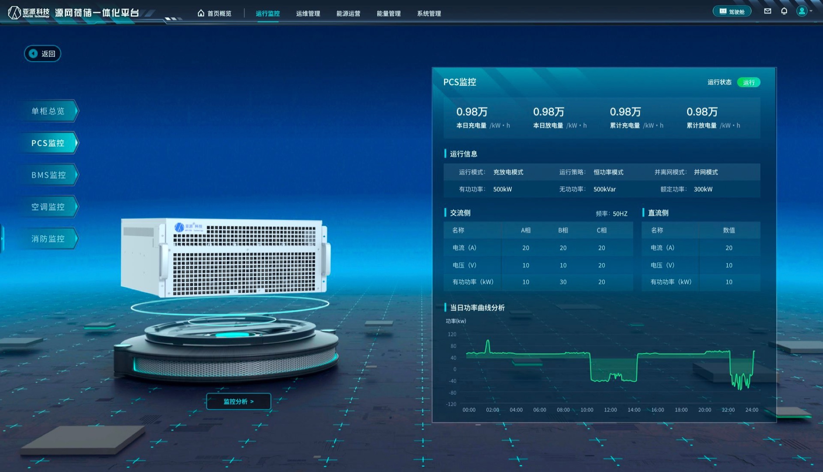The height and width of the screenshot is (472, 823).
Task: Click 无功功率 500kVar value
Action: coord(604,189)
